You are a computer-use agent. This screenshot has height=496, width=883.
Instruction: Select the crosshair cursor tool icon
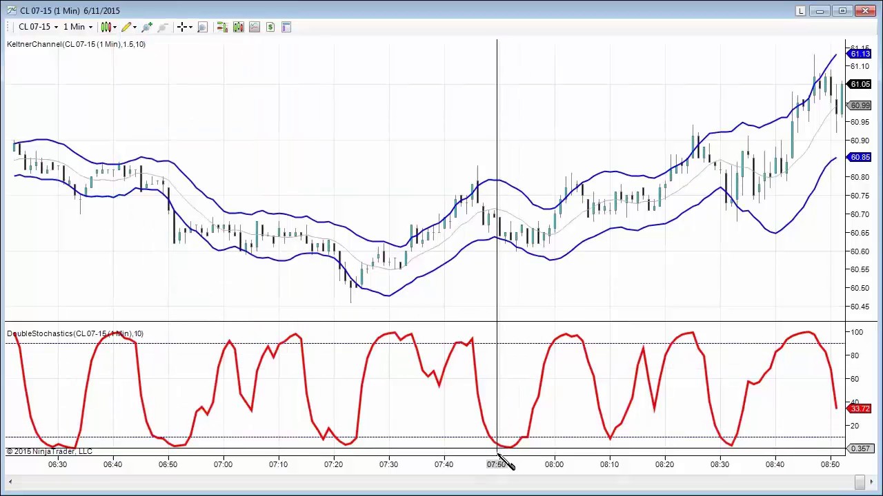pyautogui.click(x=181, y=27)
